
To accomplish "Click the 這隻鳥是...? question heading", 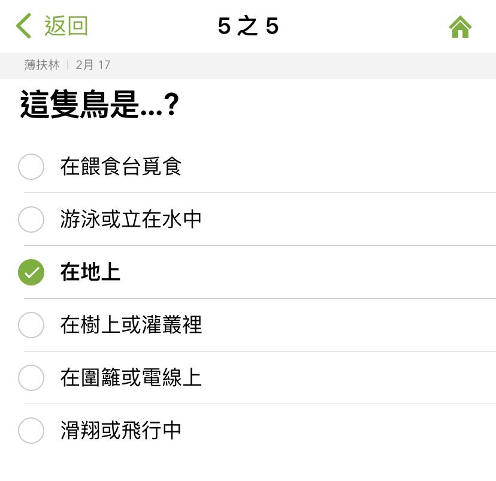I will click(x=99, y=106).
